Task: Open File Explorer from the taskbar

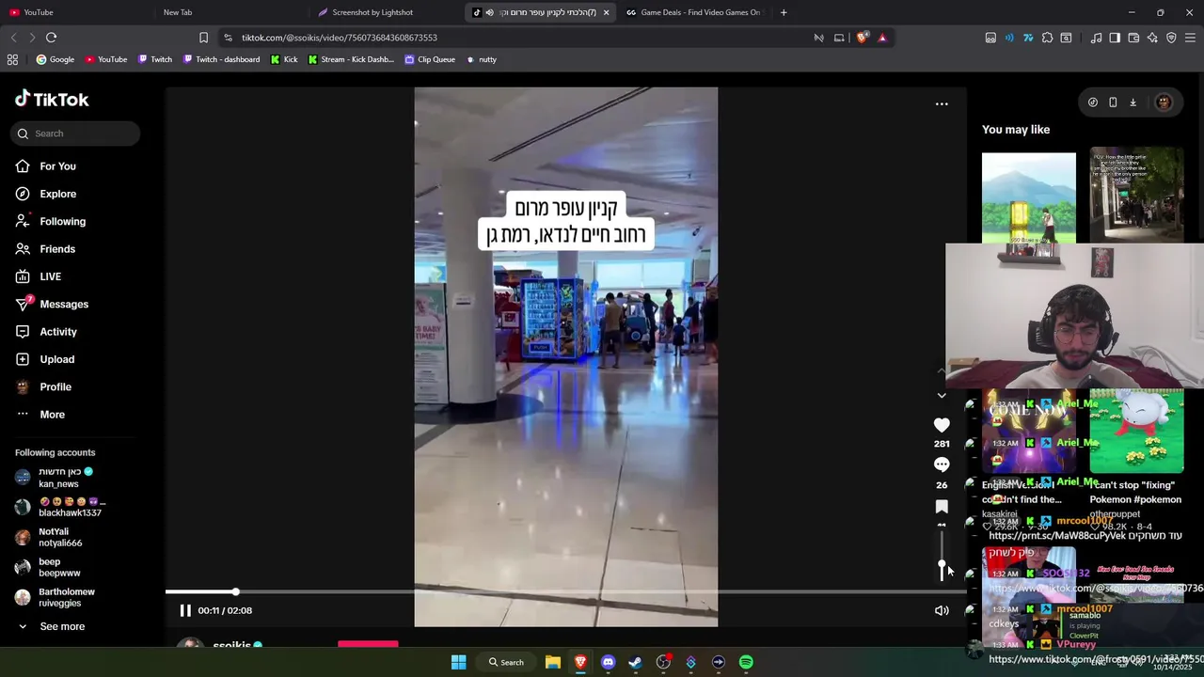Action: [553, 662]
